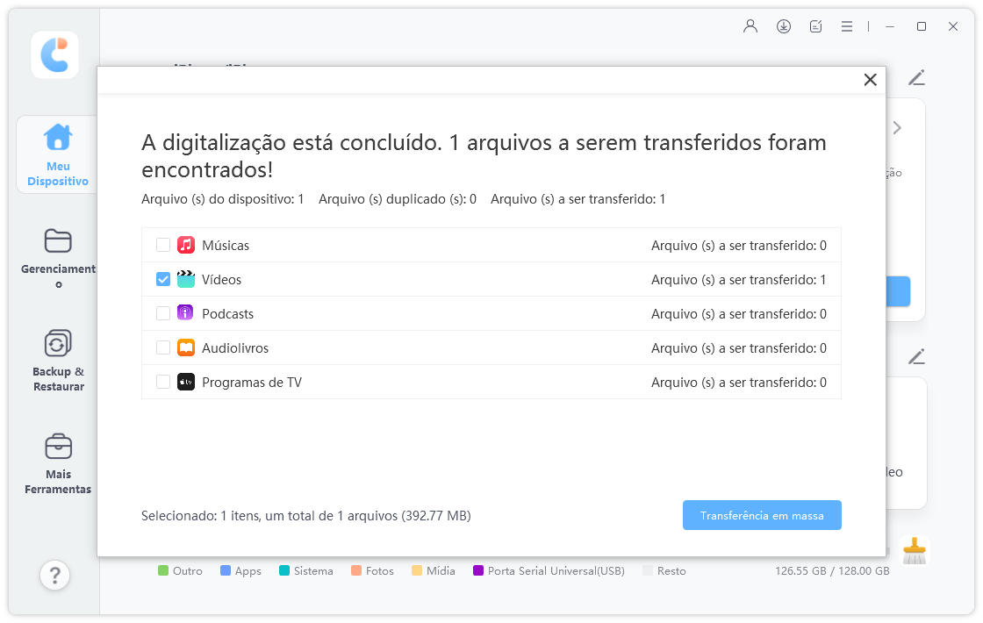
Task: Enable the Músicas checkbox
Action: pyautogui.click(x=163, y=246)
